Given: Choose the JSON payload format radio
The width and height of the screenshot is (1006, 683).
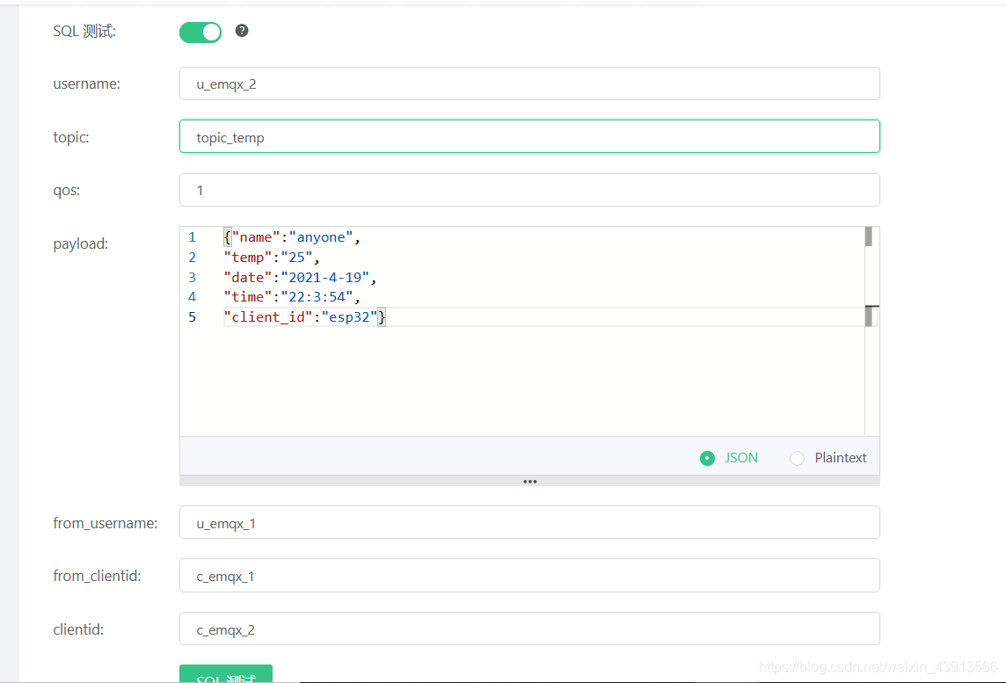Looking at the screenshot, I should click(x=707, y=458).
